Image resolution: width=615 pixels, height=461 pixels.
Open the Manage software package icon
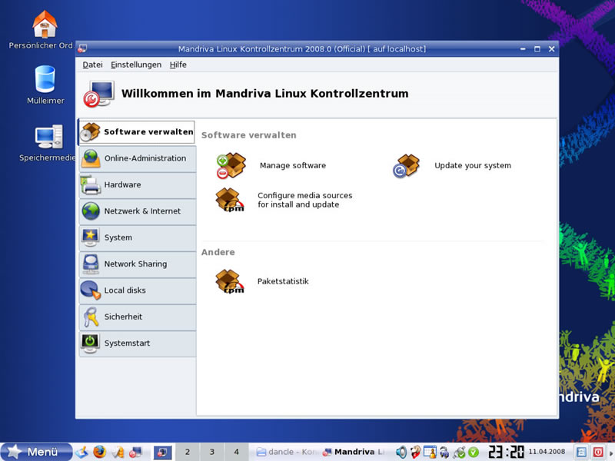(231, 165)
